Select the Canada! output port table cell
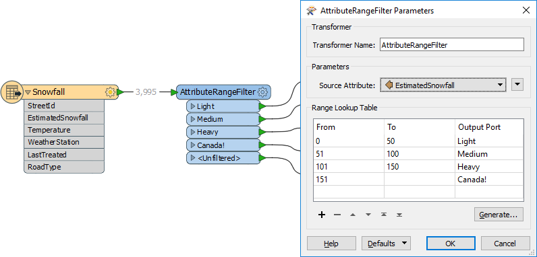This screenshot has width=537, height=257. (489, 180)
